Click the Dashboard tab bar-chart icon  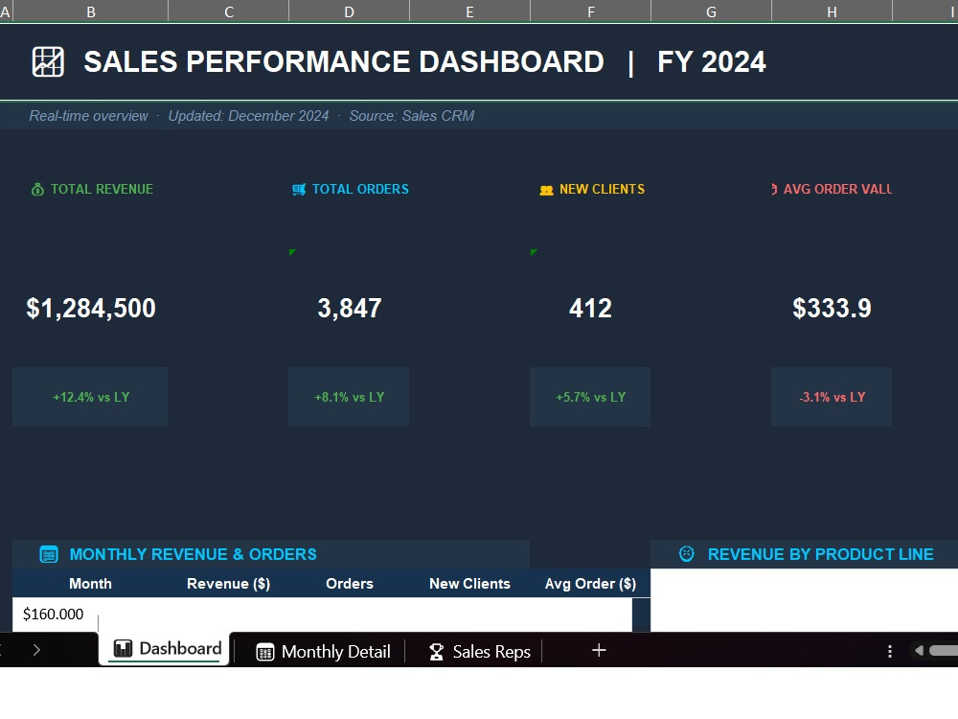tap(123, 649)
